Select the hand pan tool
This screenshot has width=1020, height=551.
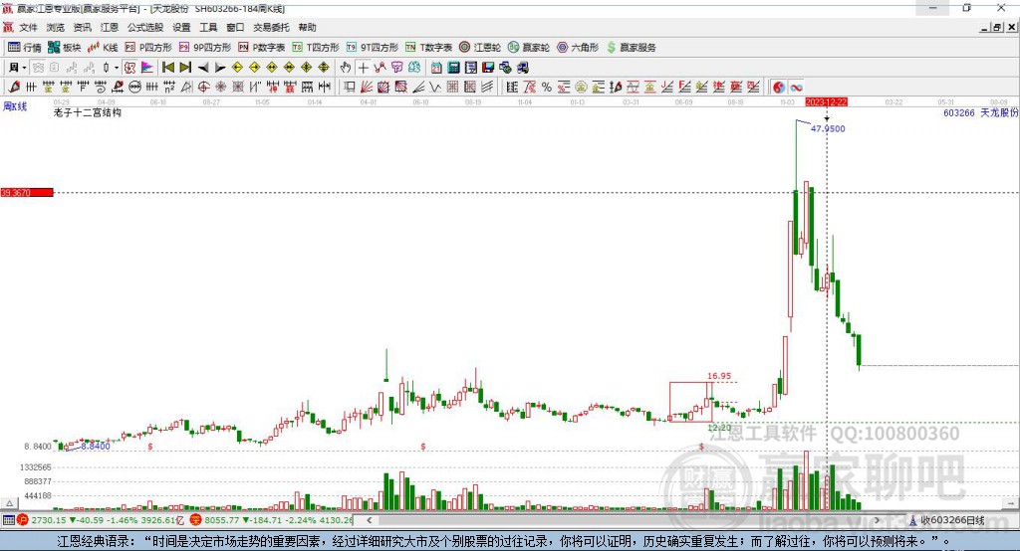coord(346,68)
